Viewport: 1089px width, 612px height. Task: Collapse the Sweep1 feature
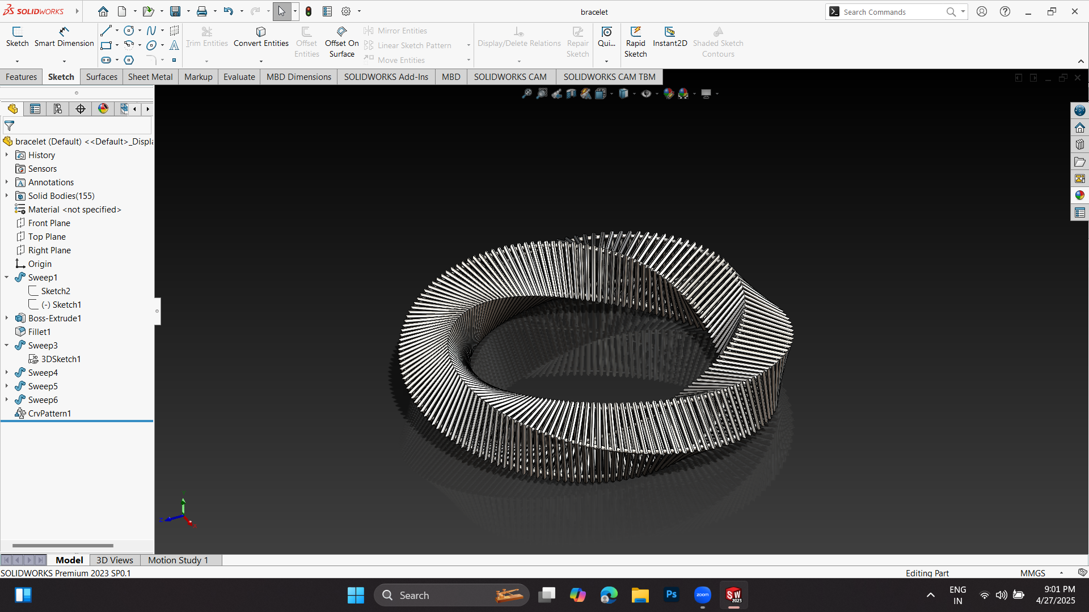(7, 277)
